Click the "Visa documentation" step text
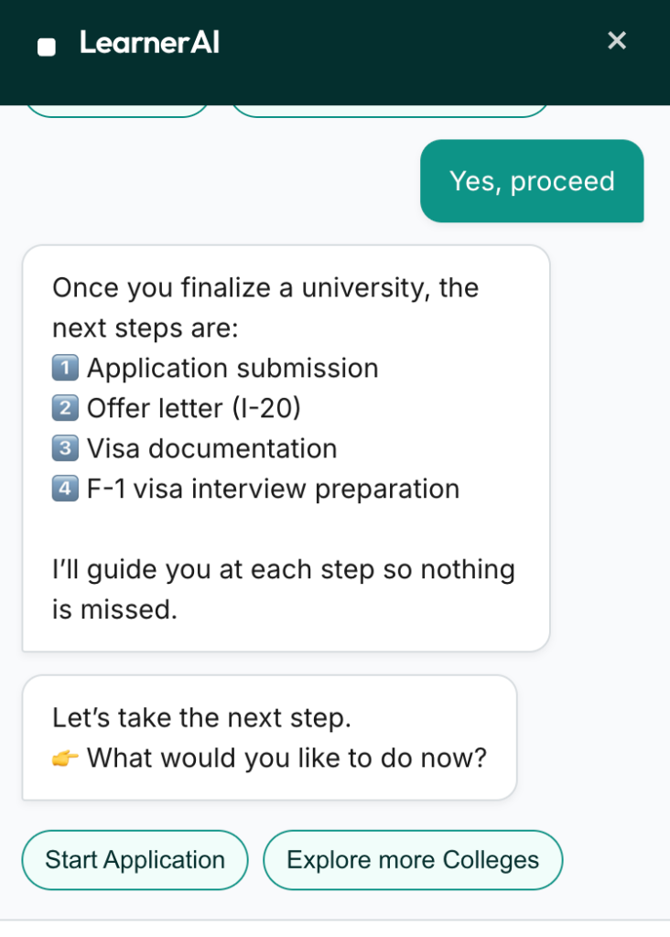 coord(212,449)
